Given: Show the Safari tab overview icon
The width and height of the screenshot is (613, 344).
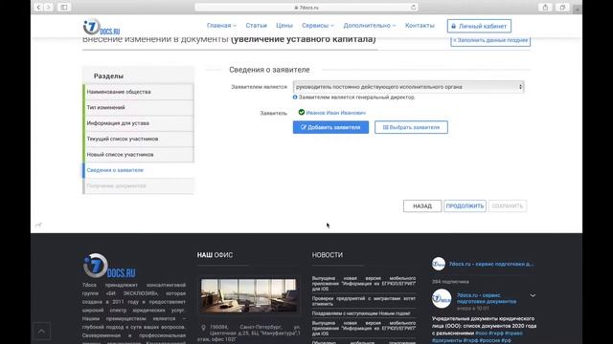Looking at the screenshot, I should pos(562,7).
